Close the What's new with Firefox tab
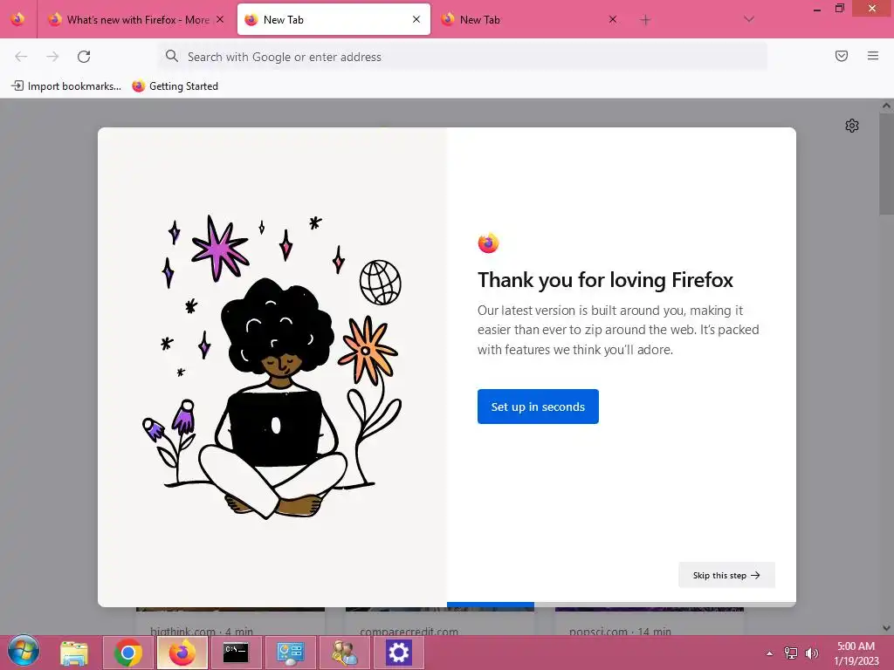 pos(220,19)
